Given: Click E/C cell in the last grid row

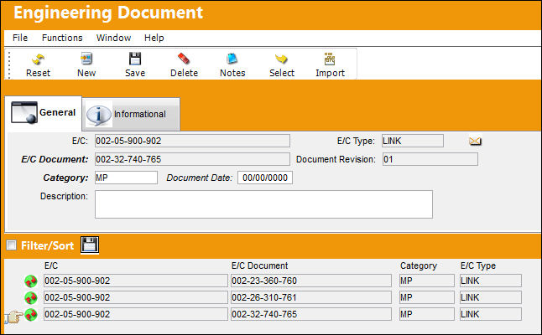Looking at the screenshot, I should tap(136, 314).
